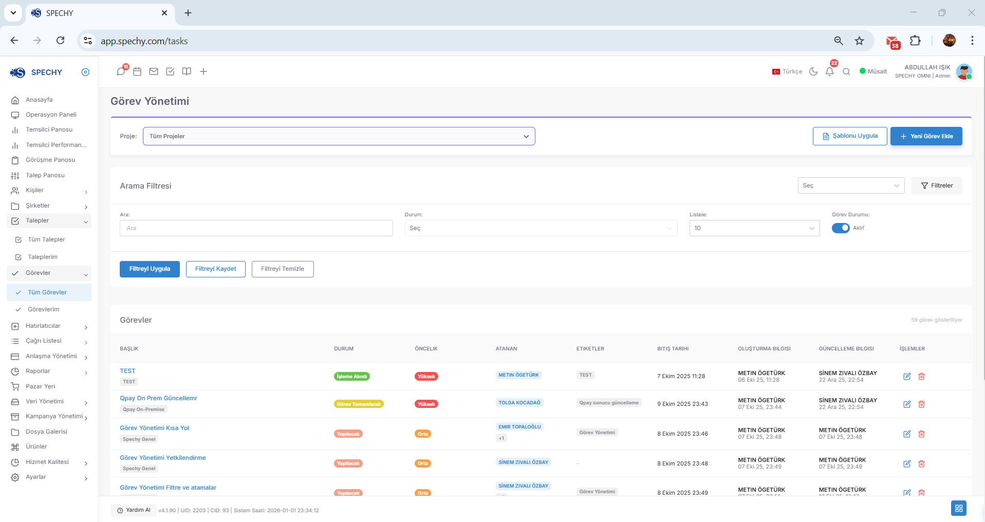Open Operasyon Paneli in sidebar
The image size is (985, 522).
pyautogui.click(x=51, y=115)
